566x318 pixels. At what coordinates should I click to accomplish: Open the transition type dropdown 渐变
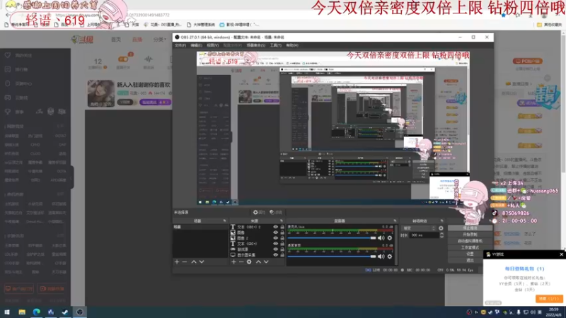(419, 228)
